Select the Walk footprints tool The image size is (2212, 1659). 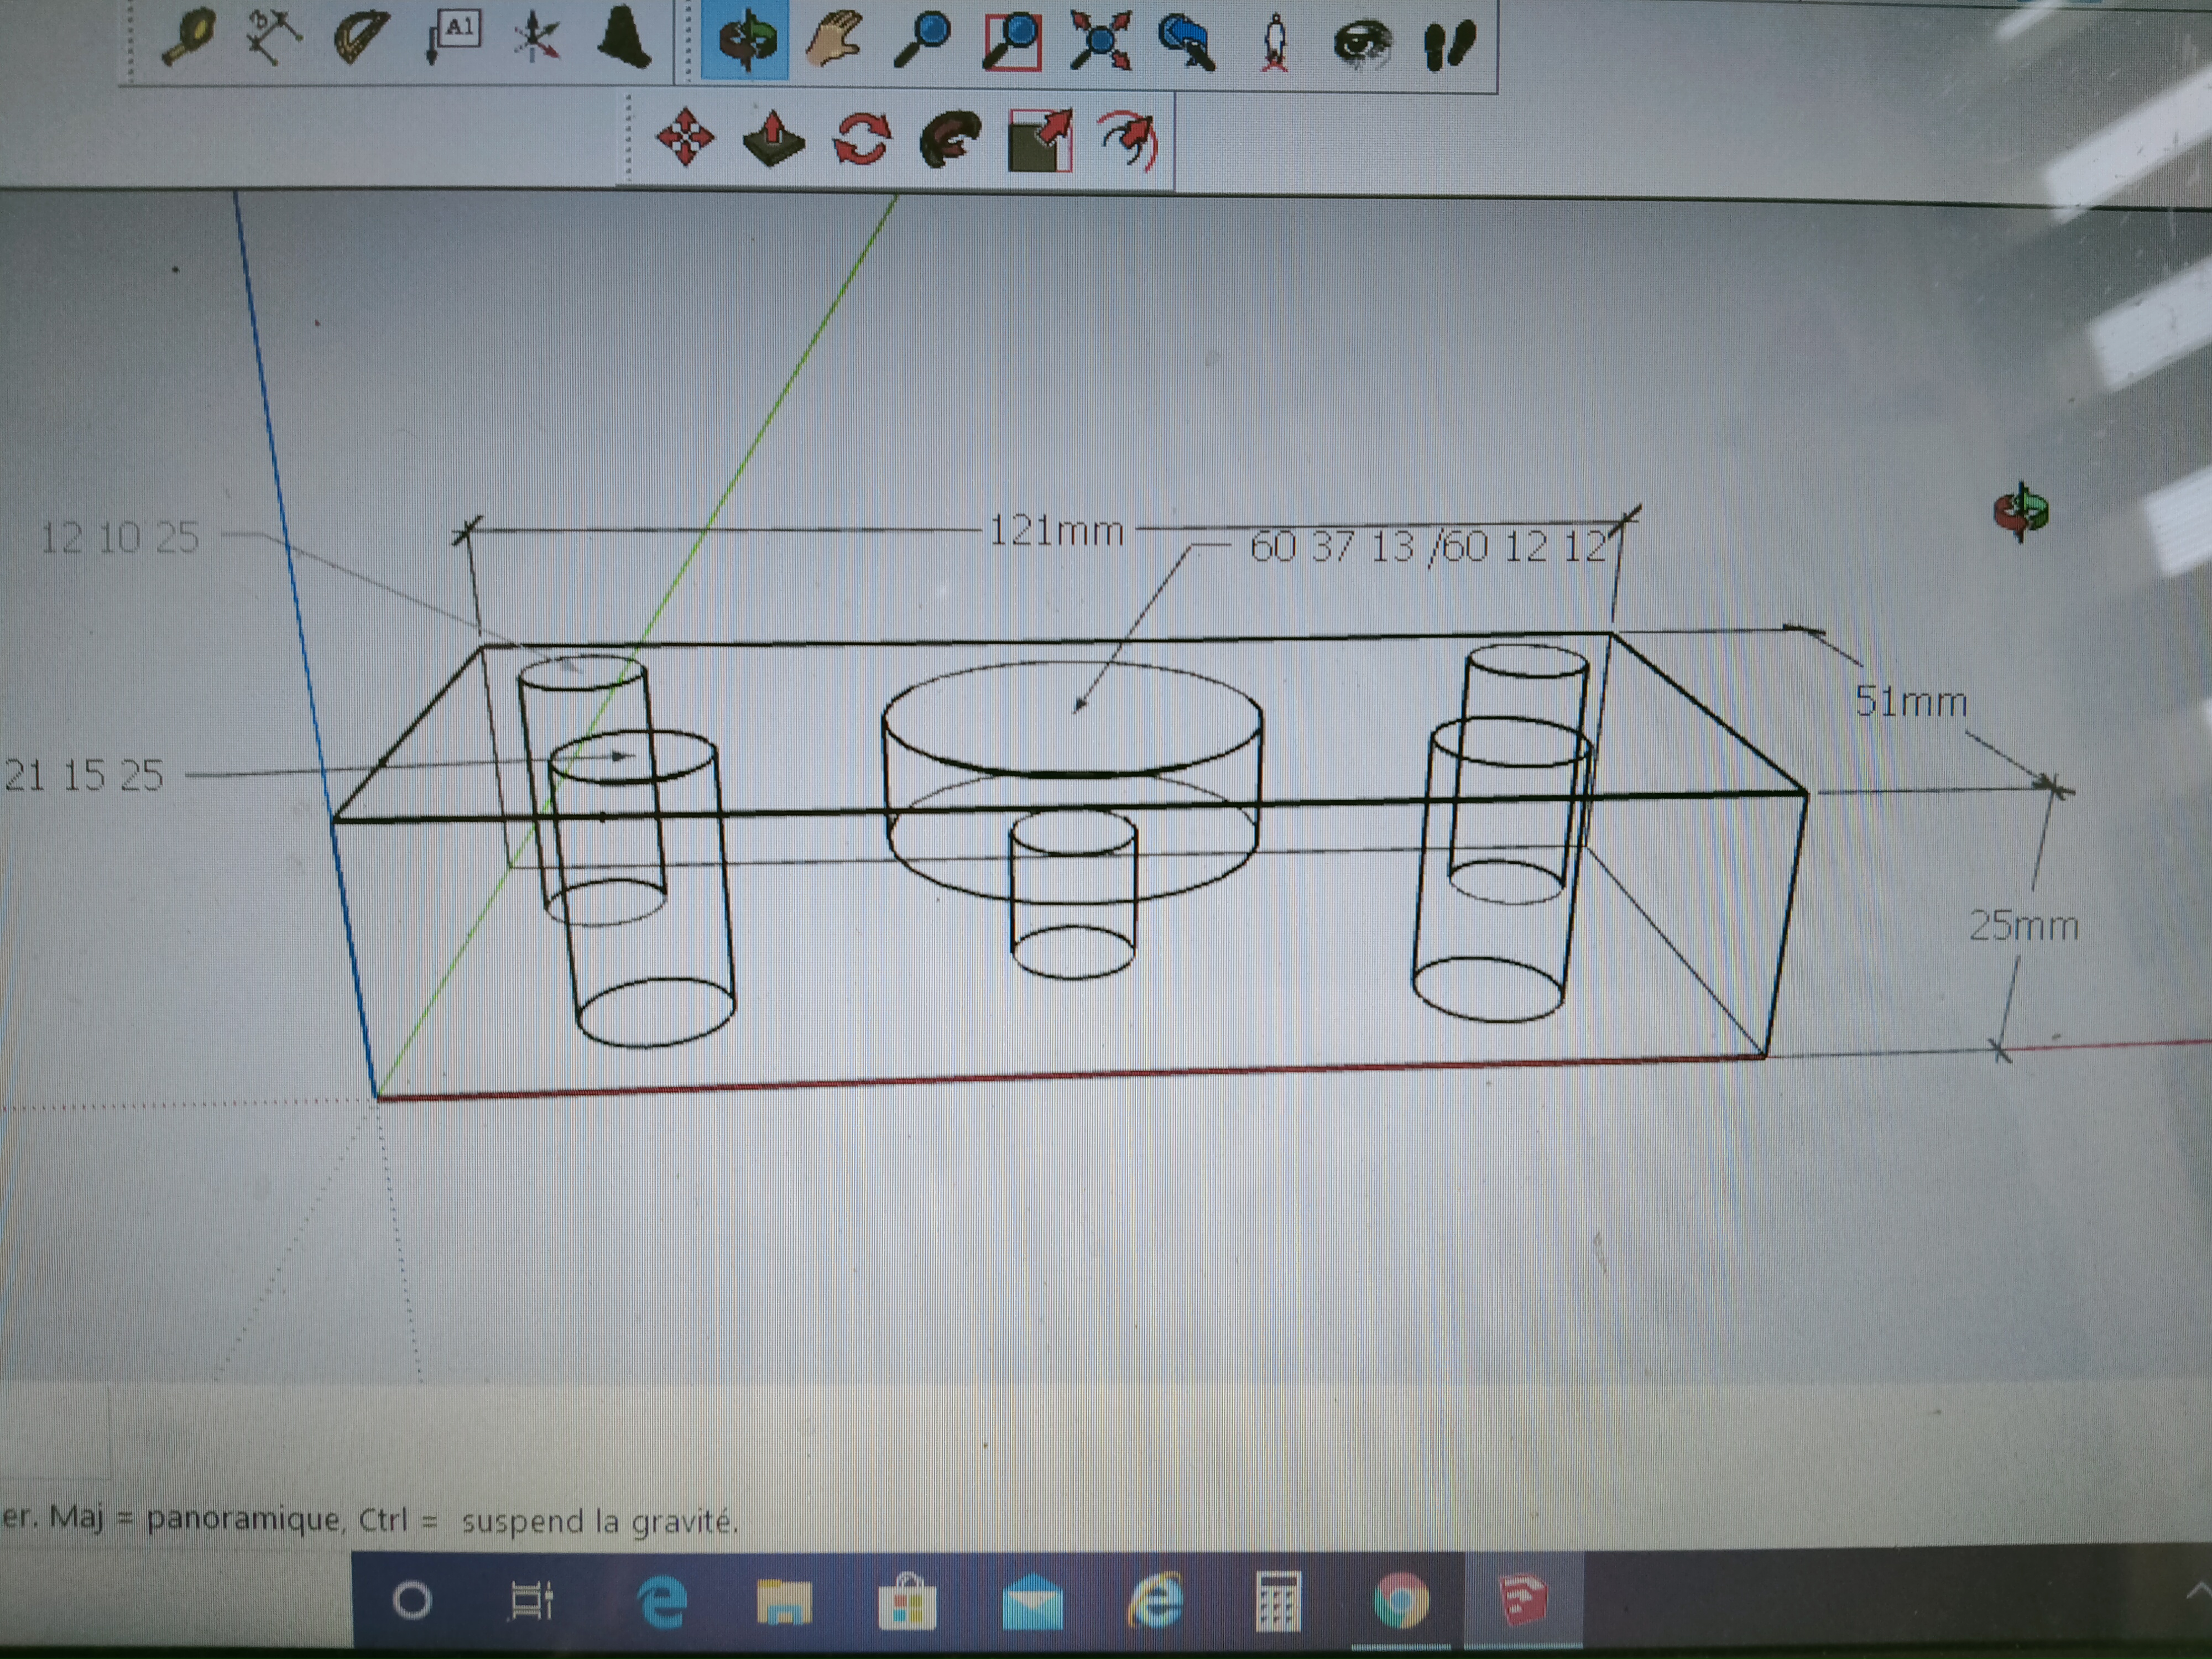tap(1449, 44)
